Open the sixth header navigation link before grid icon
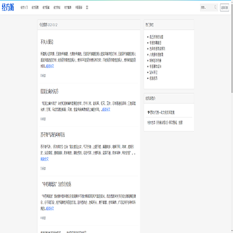 tap(79, 8)
